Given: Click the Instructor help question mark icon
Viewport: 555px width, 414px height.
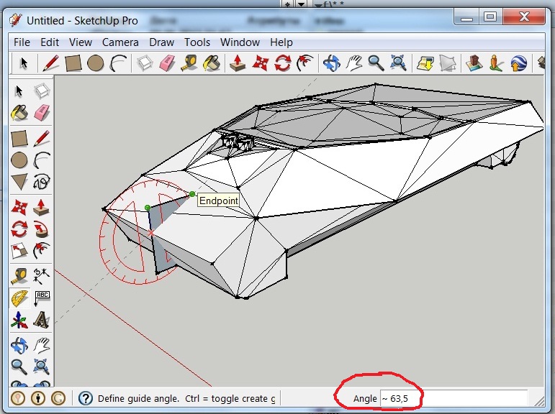Looking at the screenshot, I should pyautogui.click(x=86, y=398).
